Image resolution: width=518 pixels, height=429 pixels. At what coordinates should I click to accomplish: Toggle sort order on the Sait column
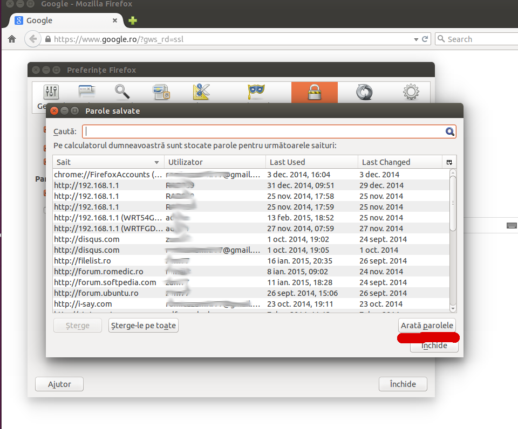coord(108,162)
